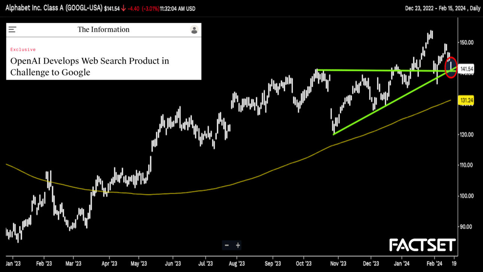The image size is (483, 272).
Task: Click the Sep '23 date axis label
Action: click(273, 263)
